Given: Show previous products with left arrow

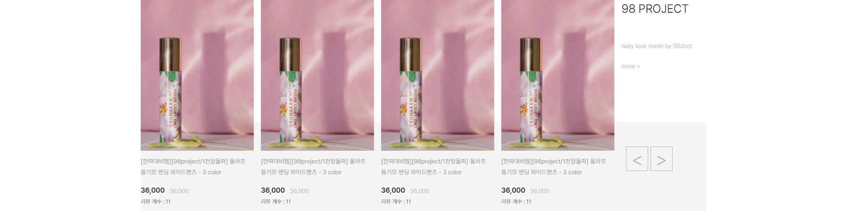Looking at the screenshot, I should pos(637,159).
